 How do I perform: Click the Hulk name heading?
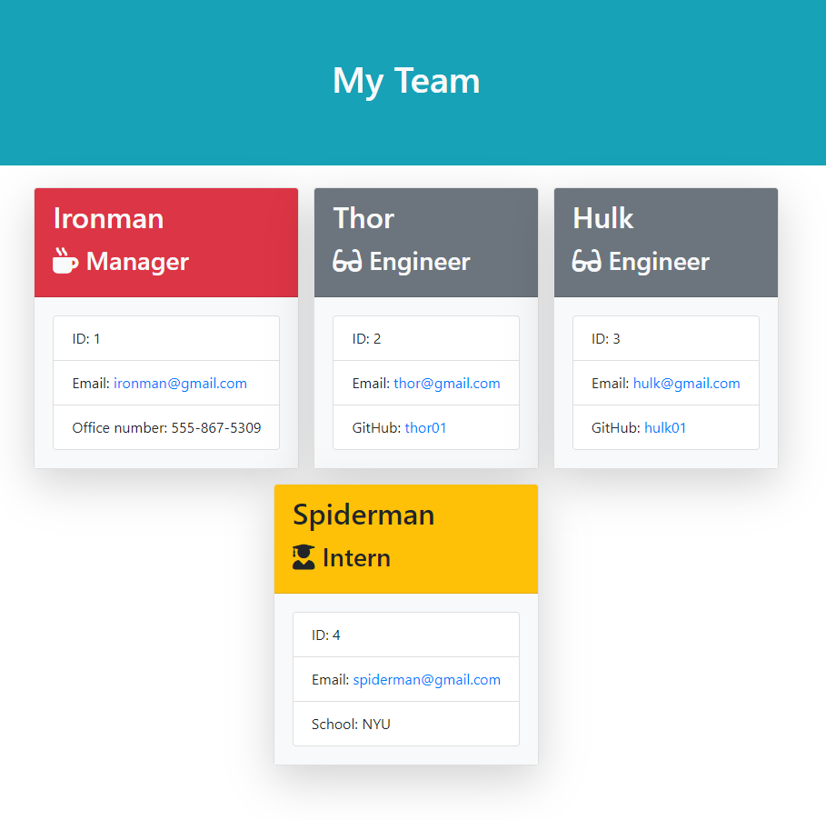[602, 218]
